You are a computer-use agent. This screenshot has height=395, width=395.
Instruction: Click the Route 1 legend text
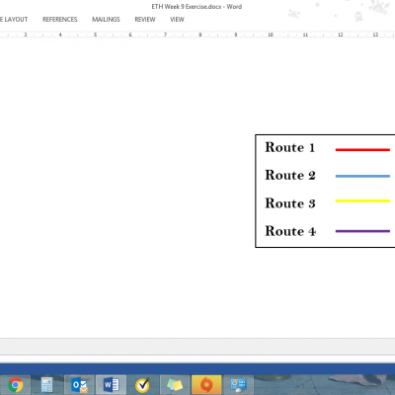tap(290, 147)
